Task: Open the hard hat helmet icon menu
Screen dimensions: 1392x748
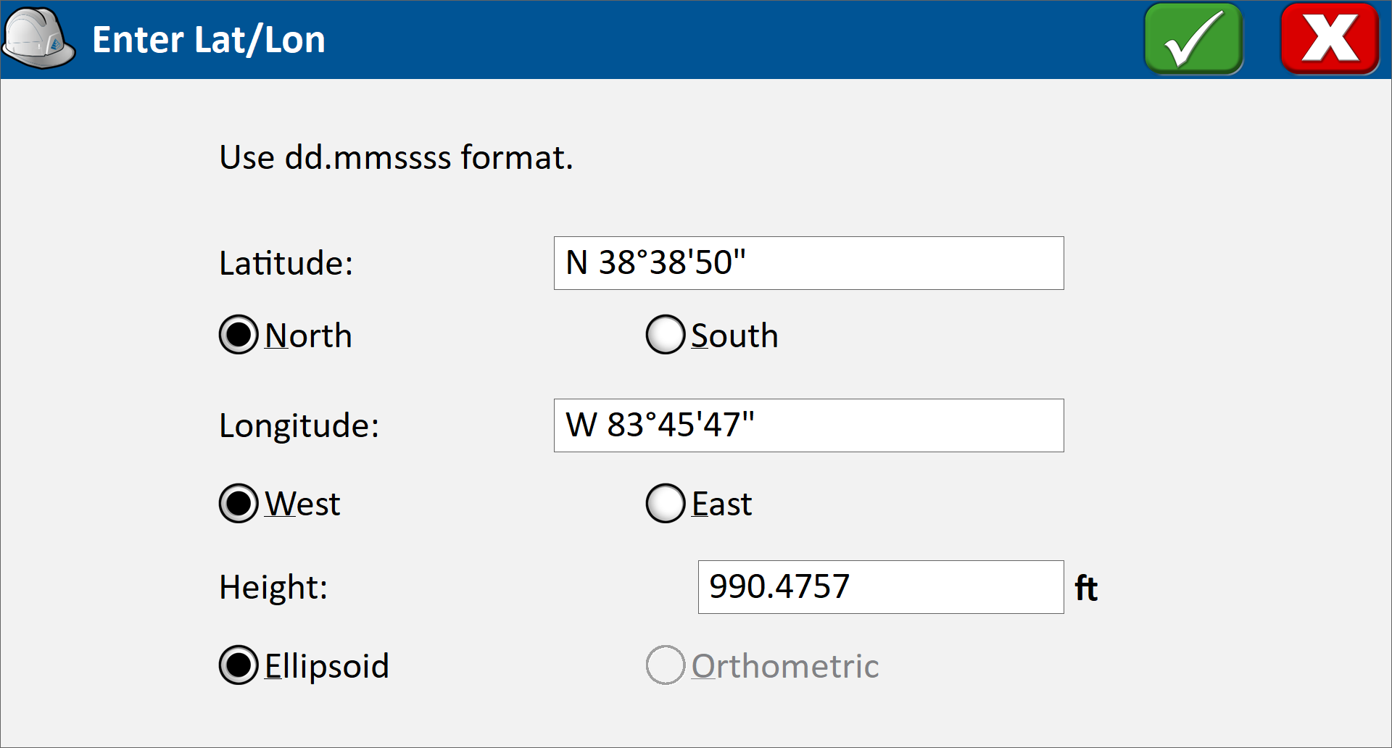Action: (38, 39)
